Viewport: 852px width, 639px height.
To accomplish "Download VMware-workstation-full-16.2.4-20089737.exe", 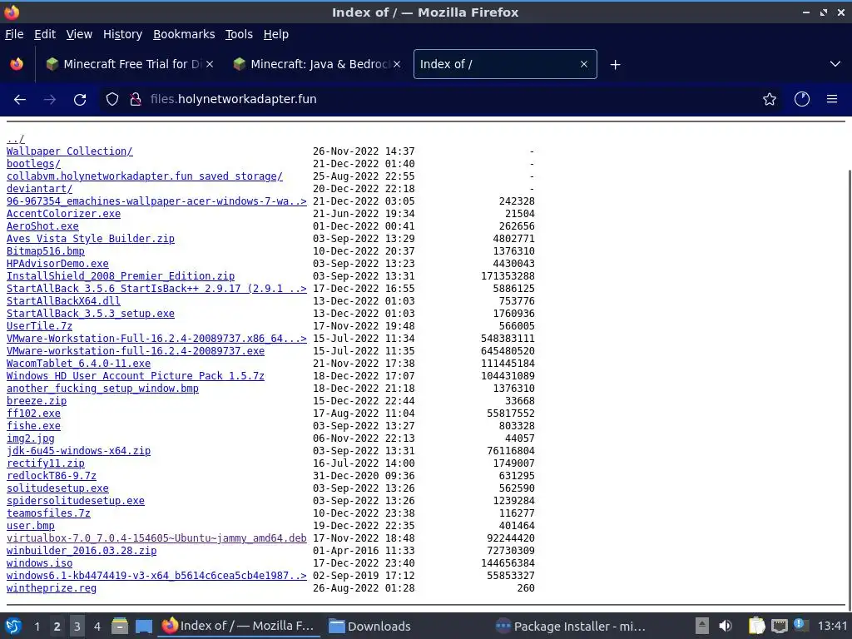I will [x=136, y=352].
